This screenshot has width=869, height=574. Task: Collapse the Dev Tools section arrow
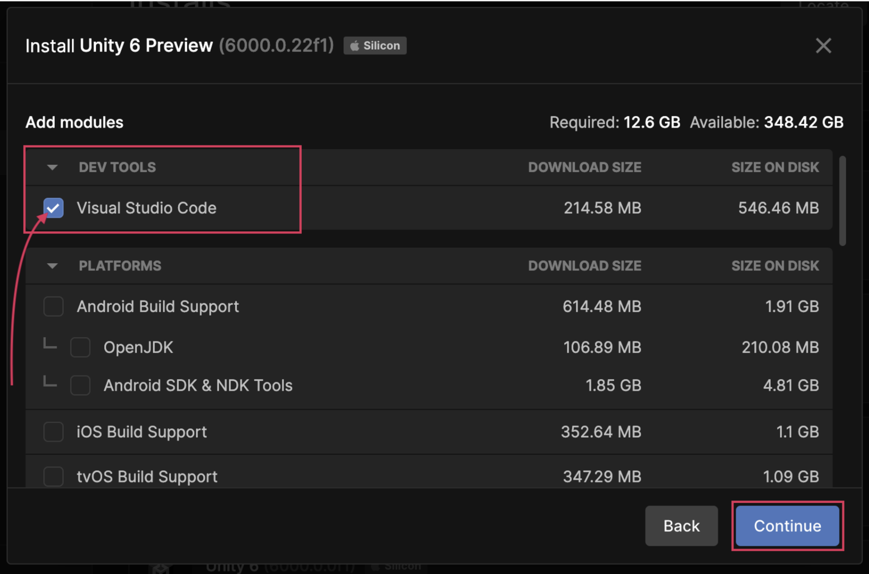(52, 167)
